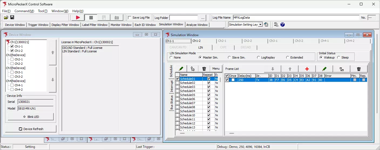Delete frame using Frame List trash icon
380x150 pixels.
point(358,69)
